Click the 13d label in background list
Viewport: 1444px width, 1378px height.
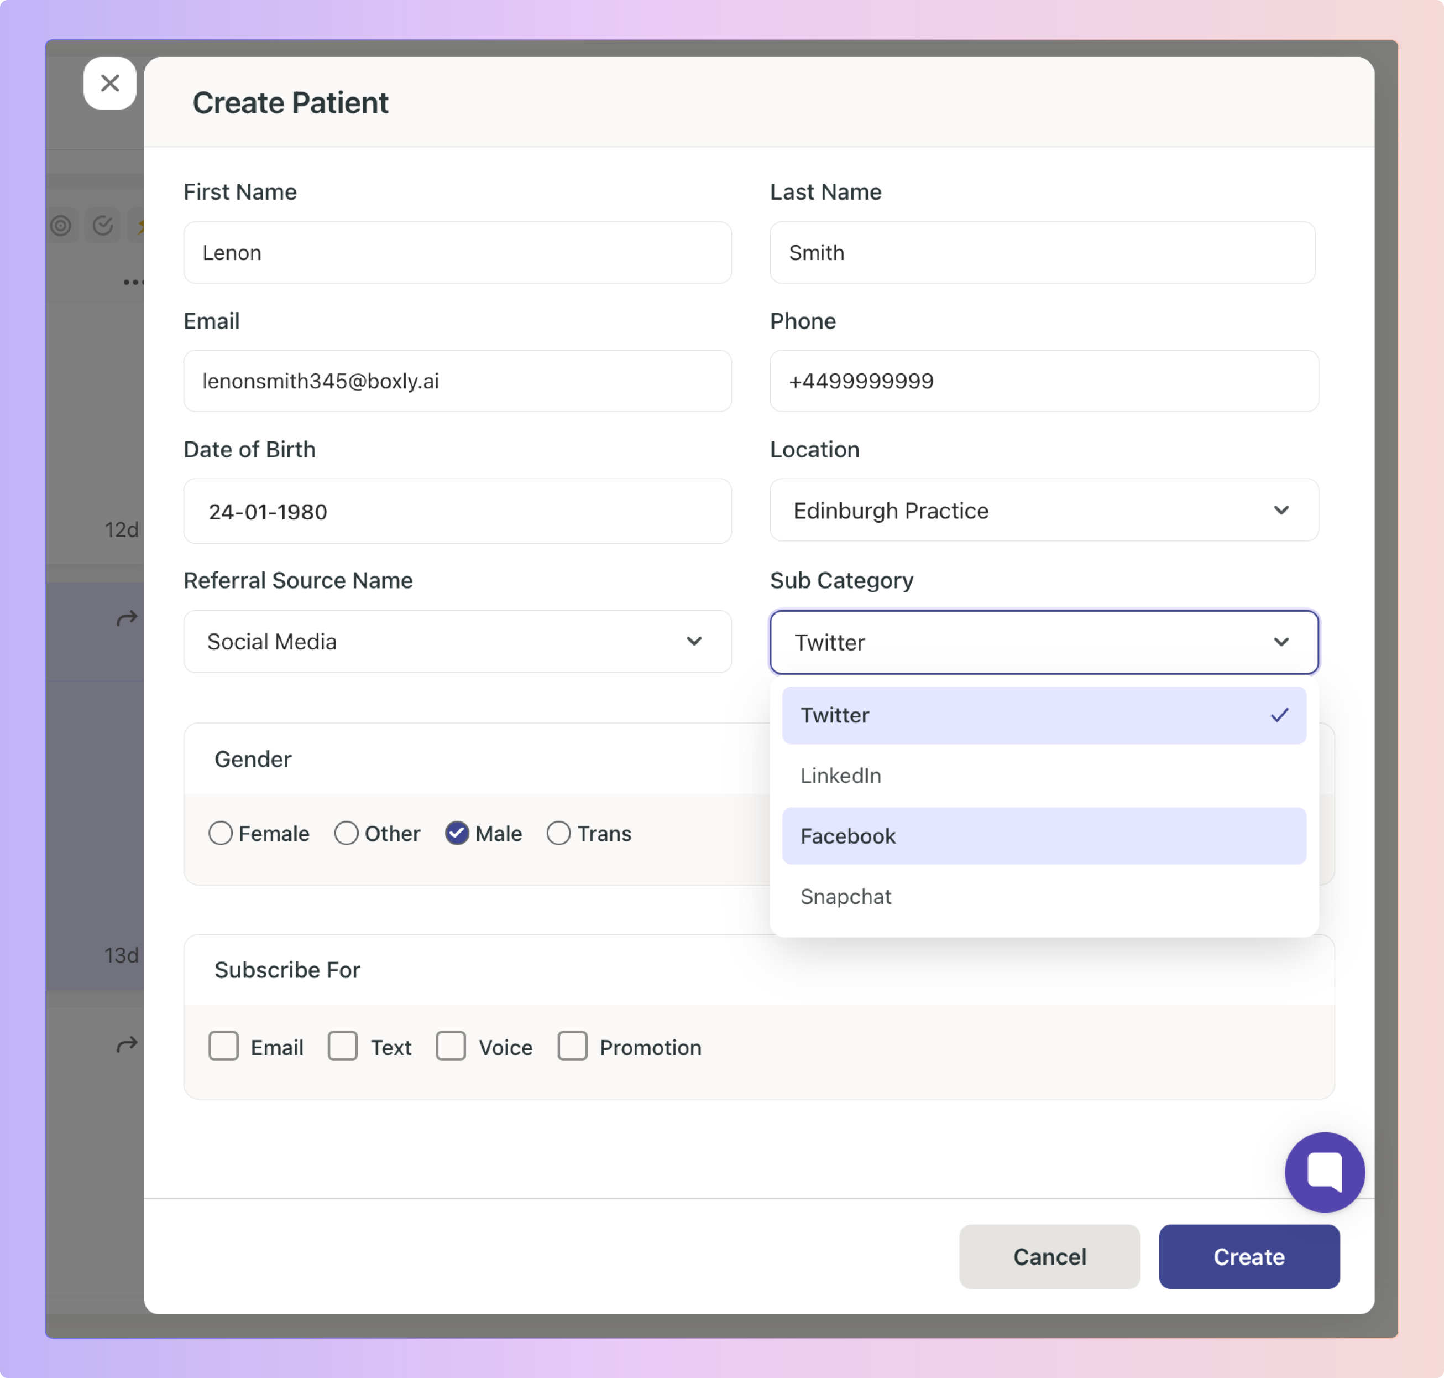click(121, 955)
